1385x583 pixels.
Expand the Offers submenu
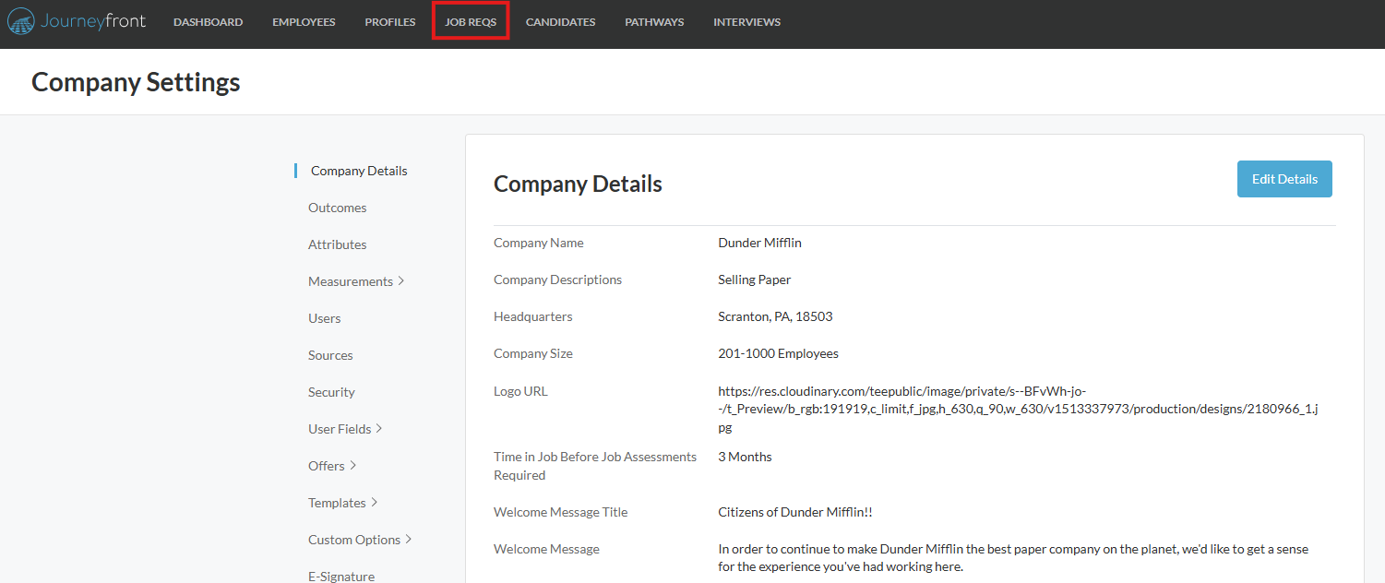(x=332, y=466)
